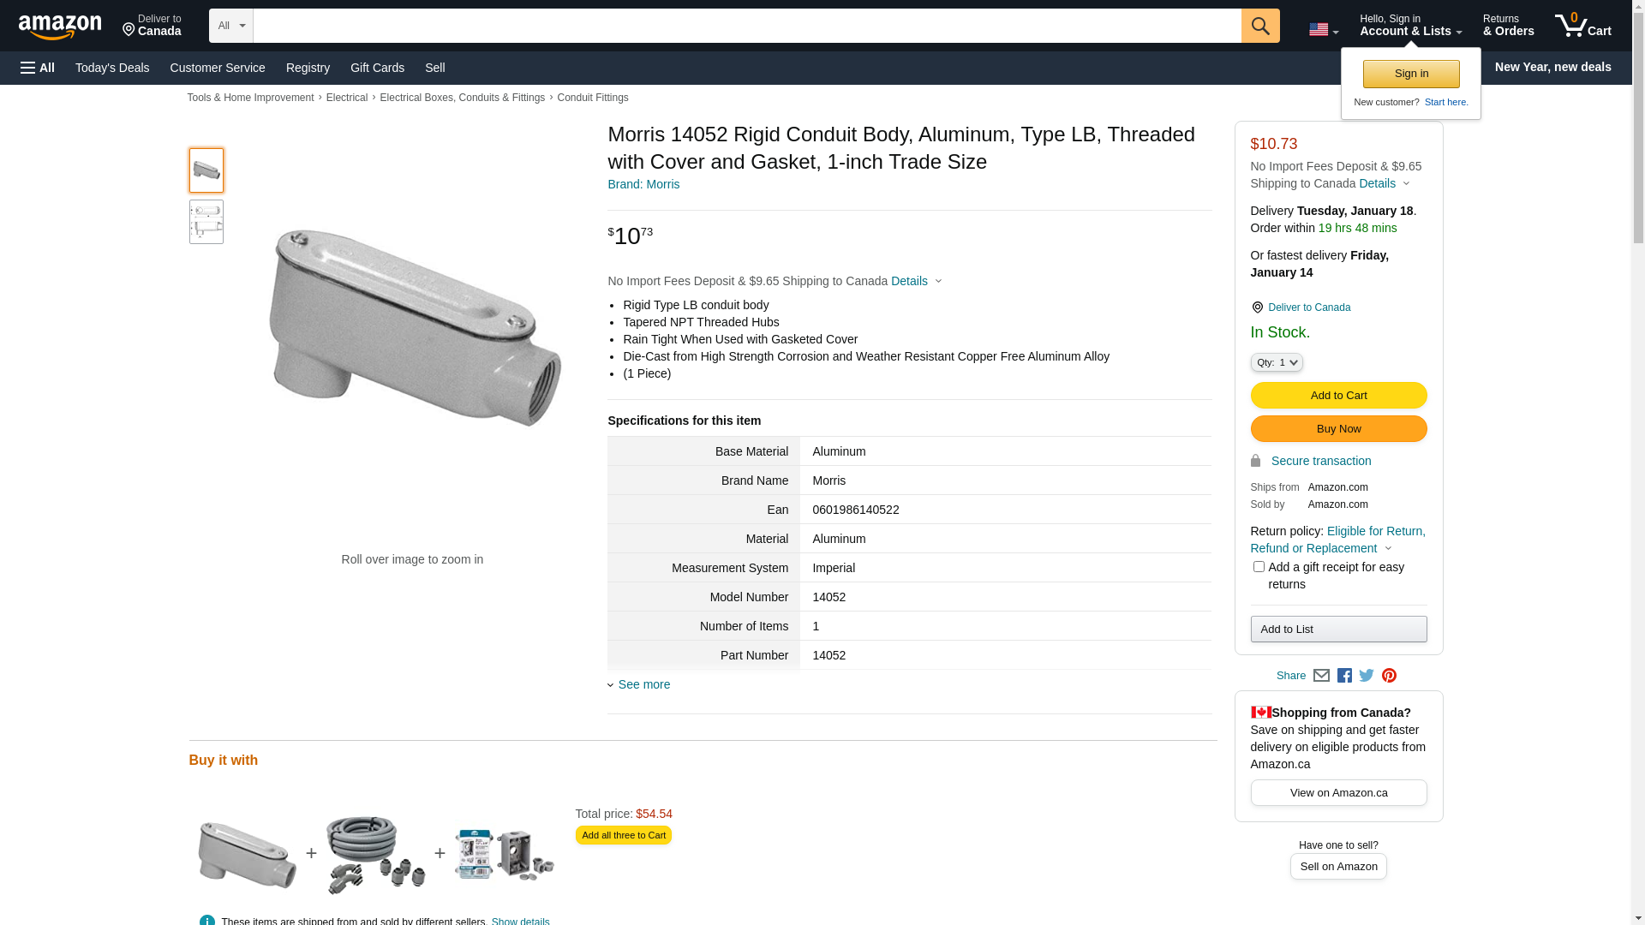Click the Add to Cart button

click(x=1338, y=395)
